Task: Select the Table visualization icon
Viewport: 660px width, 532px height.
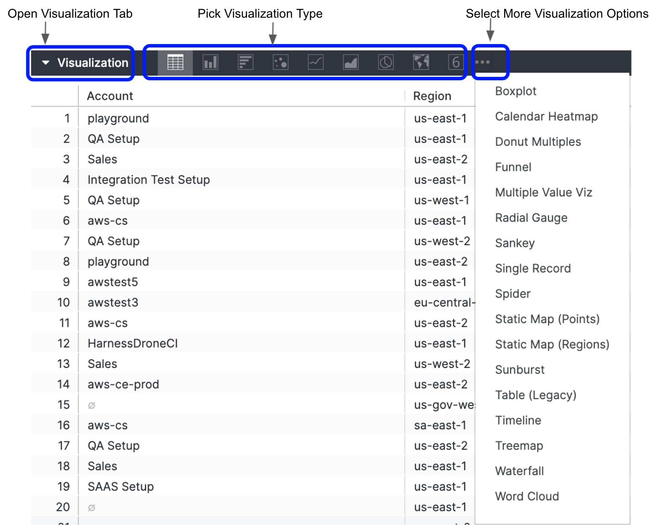Action: point(175,63)
